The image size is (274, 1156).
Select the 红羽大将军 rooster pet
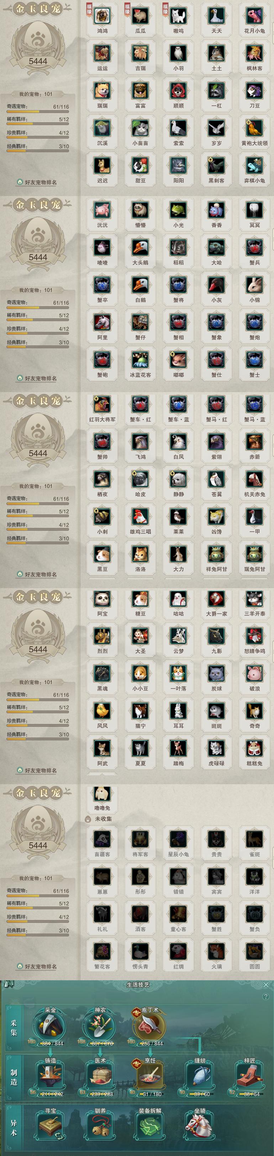[102, 404]
